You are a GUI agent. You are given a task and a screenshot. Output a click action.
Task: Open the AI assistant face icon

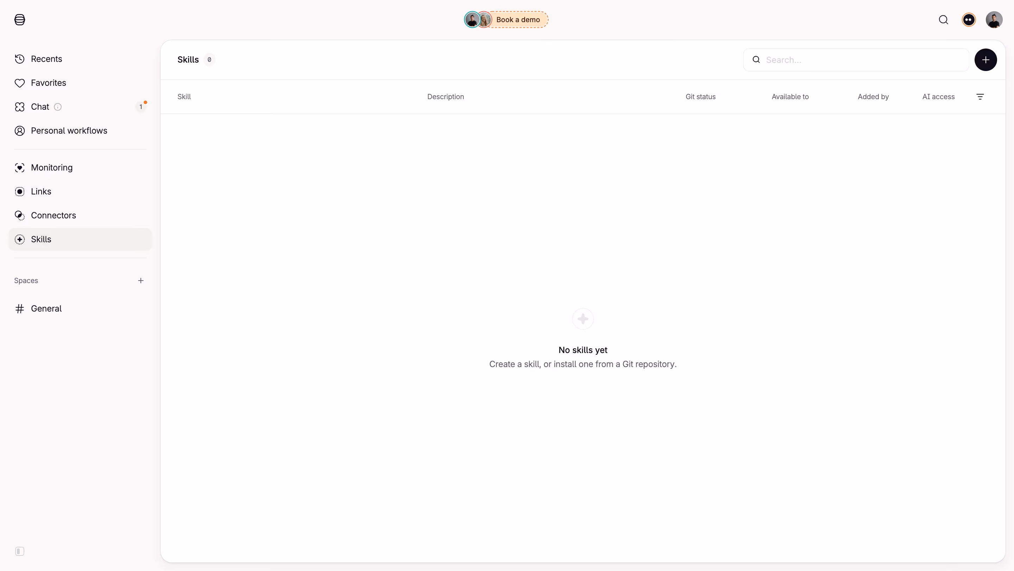pos(969,20)
